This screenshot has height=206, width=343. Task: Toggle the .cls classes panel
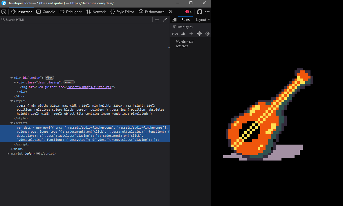click(183, 34)
